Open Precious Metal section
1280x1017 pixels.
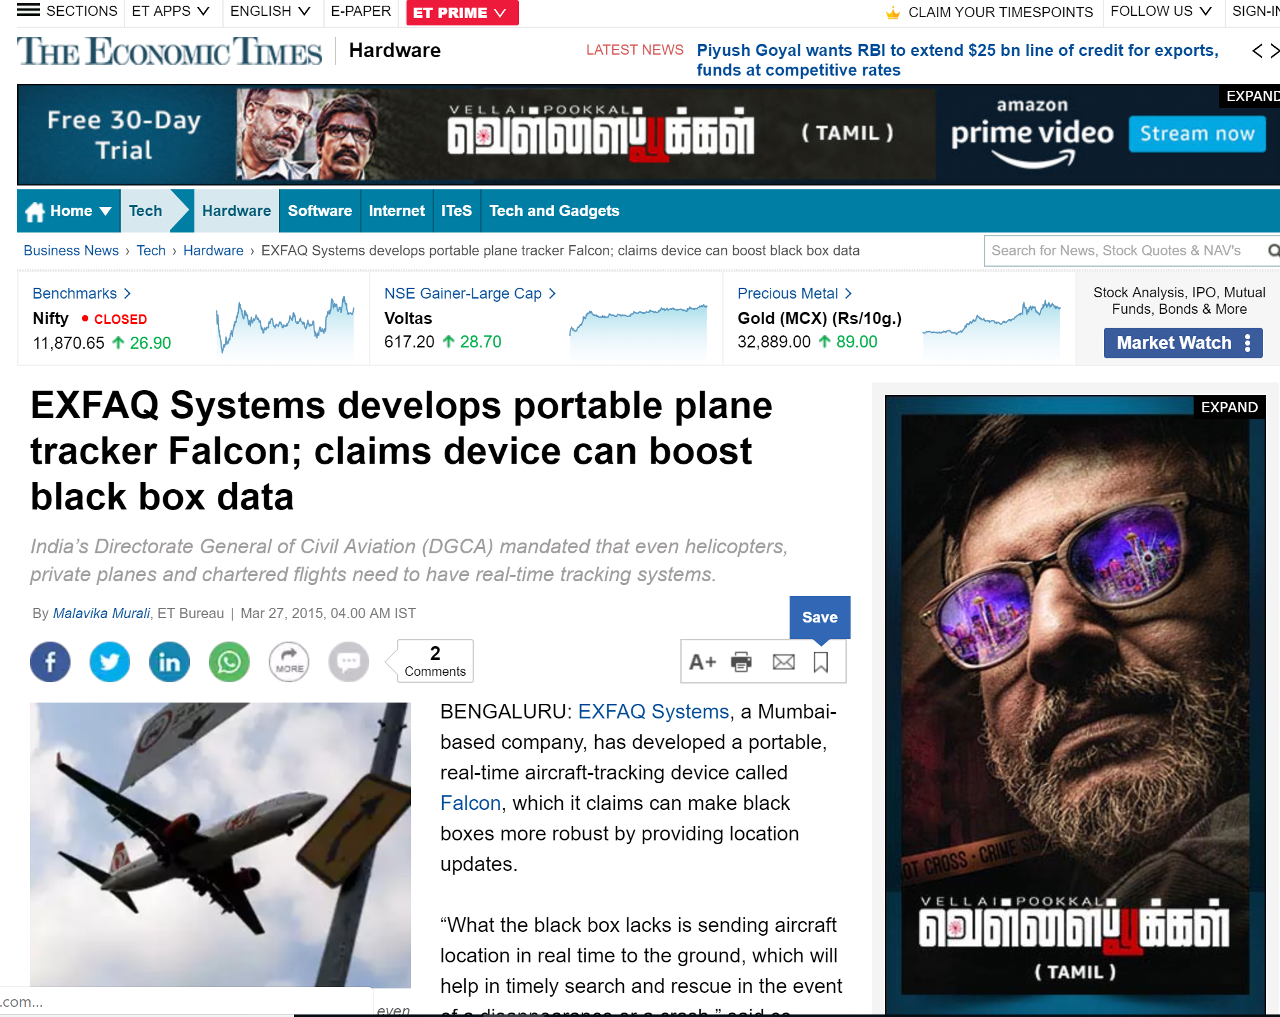tap(795, 293)
